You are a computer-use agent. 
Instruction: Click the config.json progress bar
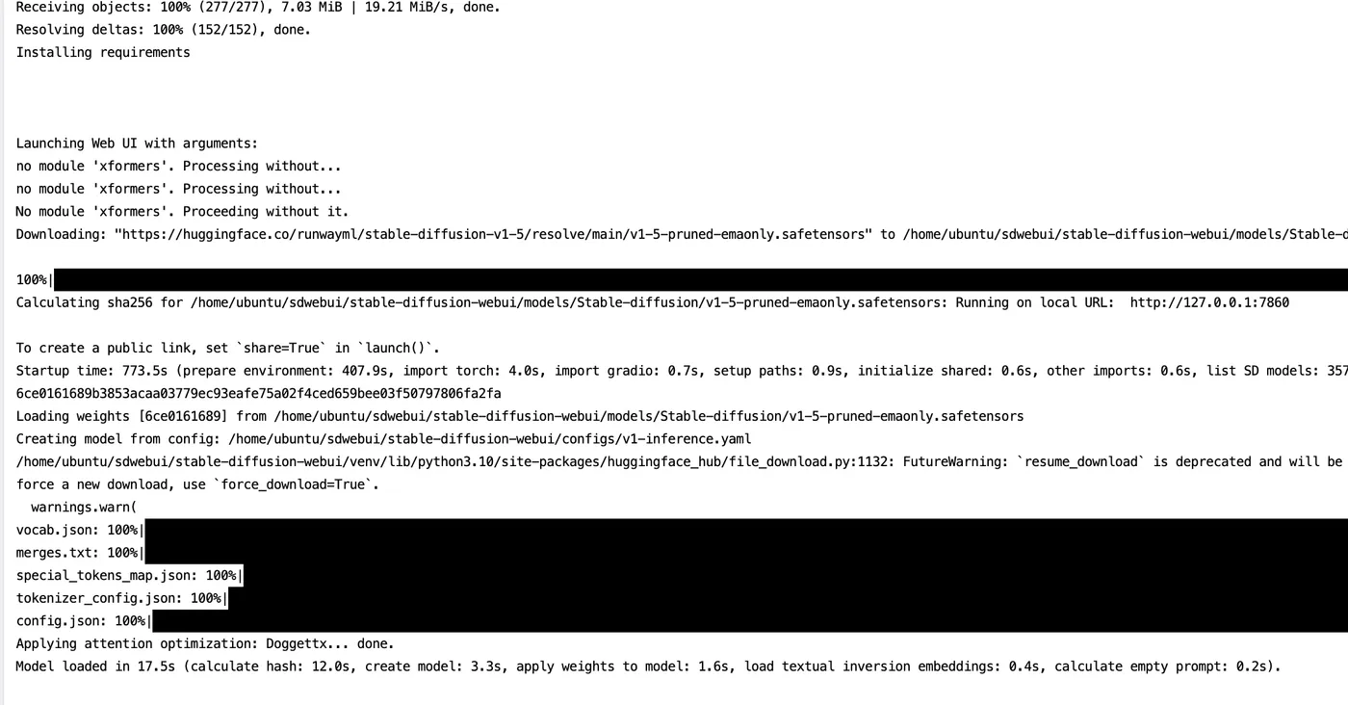pyautogui.click(x=750, y=621)
